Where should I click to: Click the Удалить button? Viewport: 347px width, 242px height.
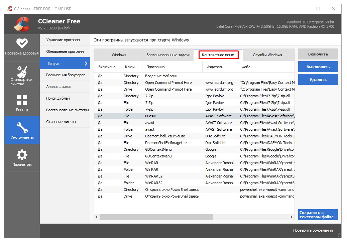coord(318,80)
